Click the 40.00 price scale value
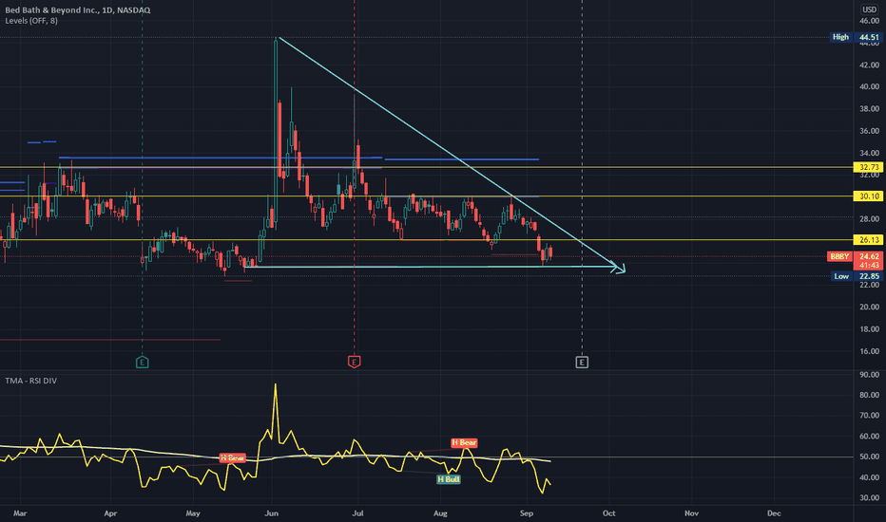886x522 pixels. pos(869,87)
